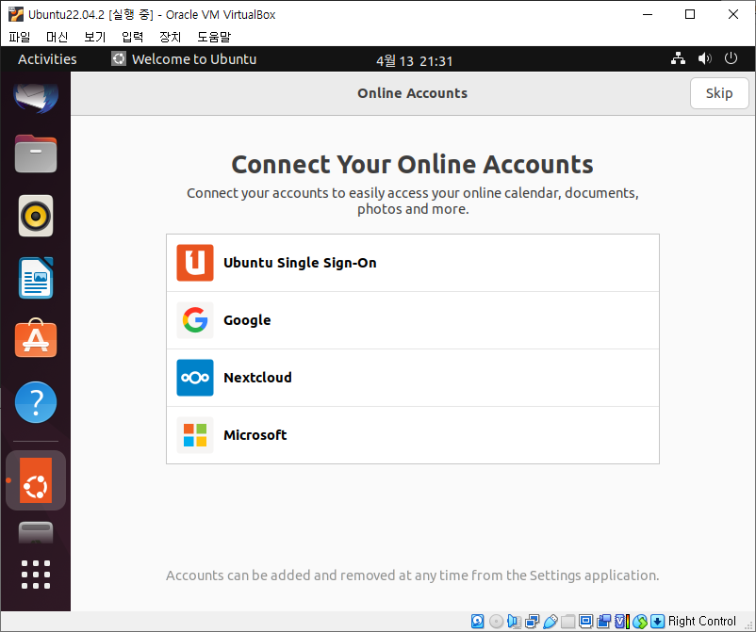The width and height of the screenshot is (756, 632).
Task: Open the 머신 menu
Action: pos(57,37)
